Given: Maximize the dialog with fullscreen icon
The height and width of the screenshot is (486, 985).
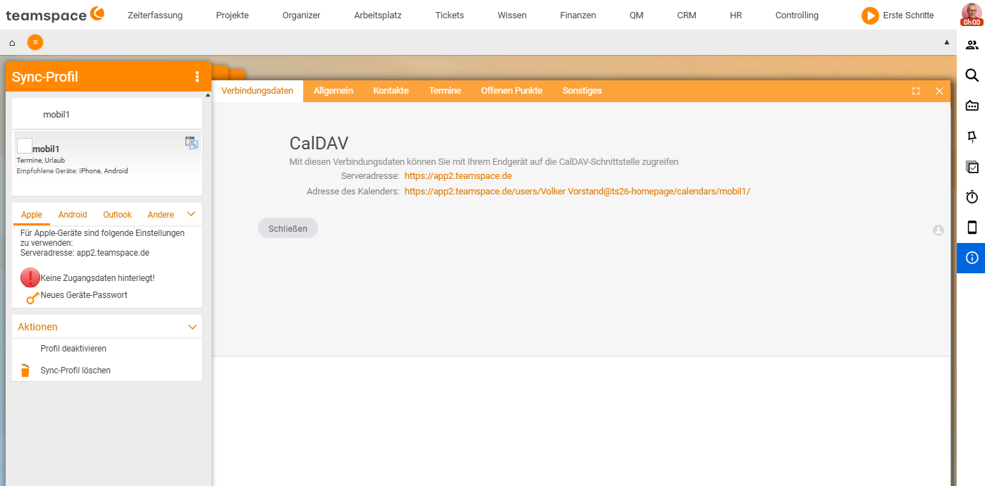Looking at the screenshot, I should 916,91.
